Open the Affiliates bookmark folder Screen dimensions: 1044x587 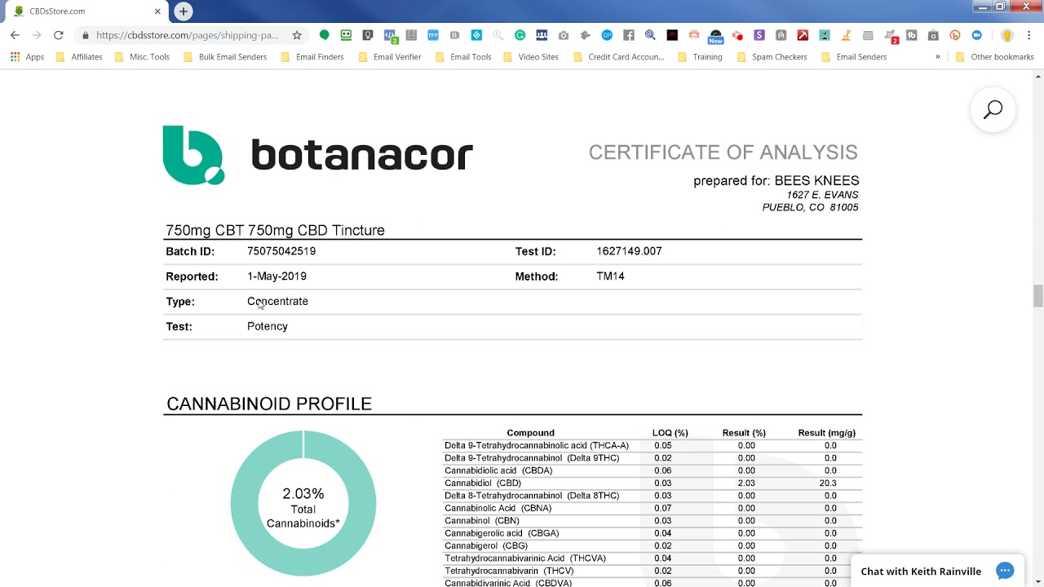(78, 57)
